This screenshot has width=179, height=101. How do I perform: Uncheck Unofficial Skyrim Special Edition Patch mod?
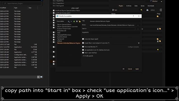54,10
